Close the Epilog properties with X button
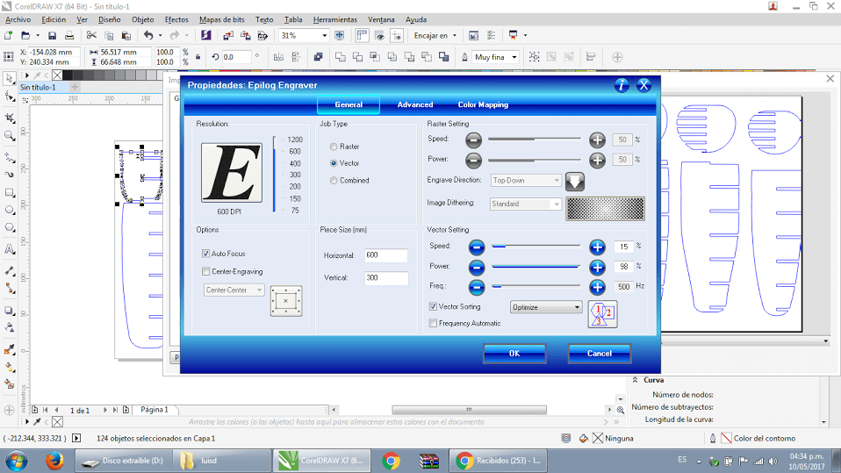Screen dimensions: 841x473 pos(643,85)
